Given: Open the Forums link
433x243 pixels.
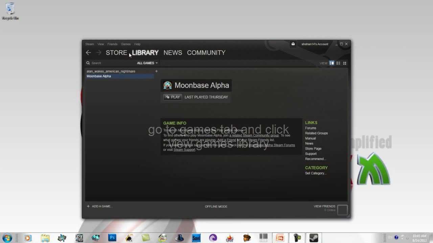Looking at the screenshot, I should (311, 128).
